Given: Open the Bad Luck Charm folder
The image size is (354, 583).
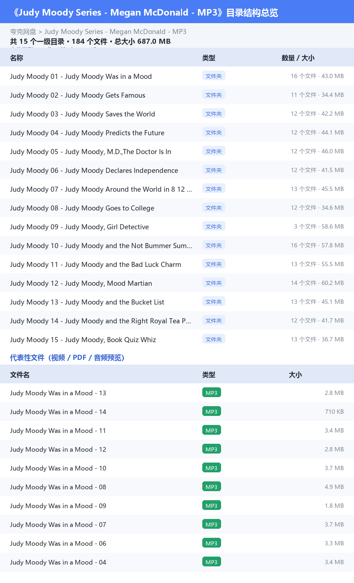Looking at the screenshot, I should tap(96, 264).
